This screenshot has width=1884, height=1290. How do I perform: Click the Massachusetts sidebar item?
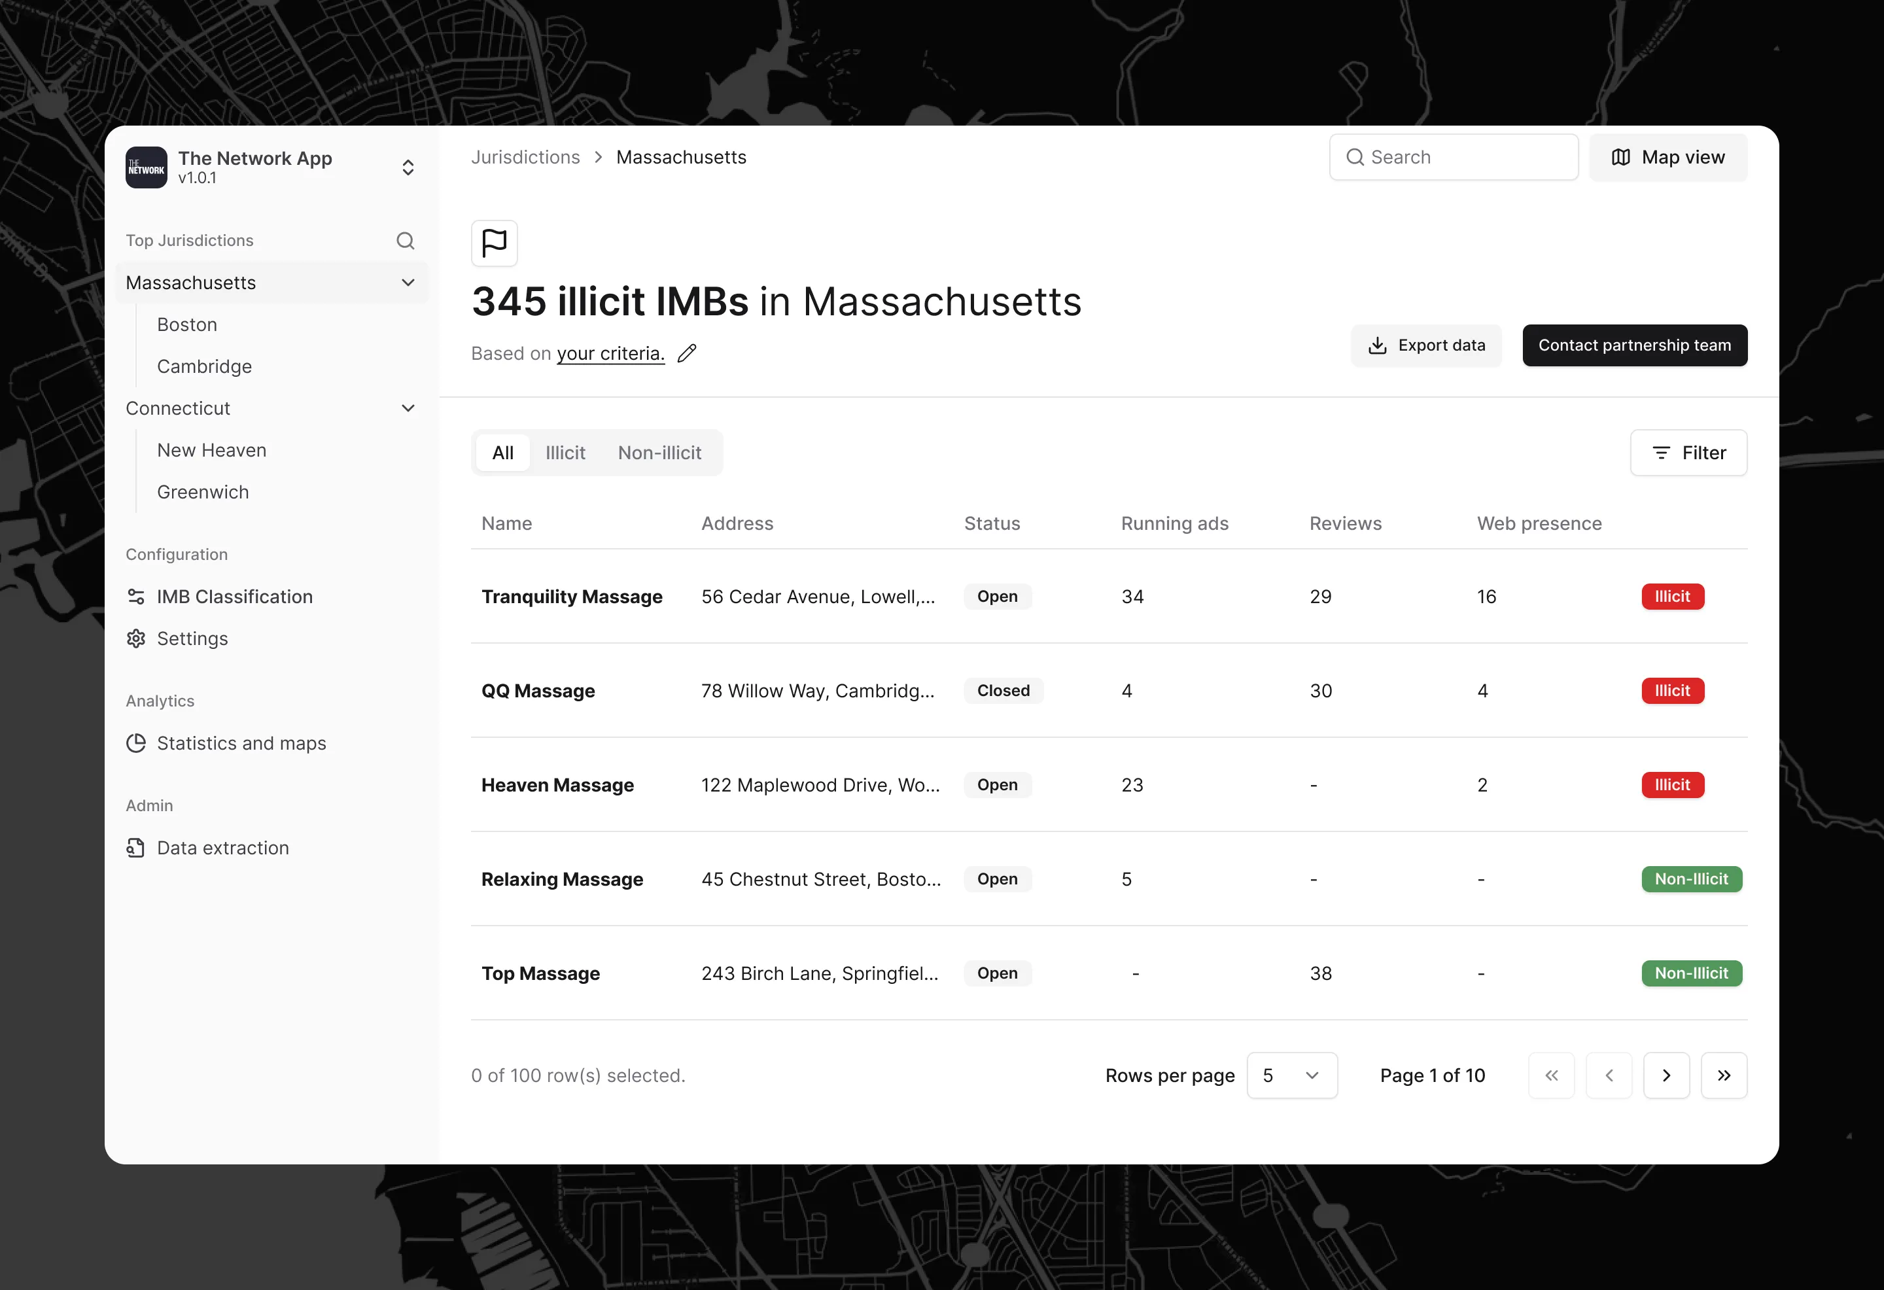271,282
